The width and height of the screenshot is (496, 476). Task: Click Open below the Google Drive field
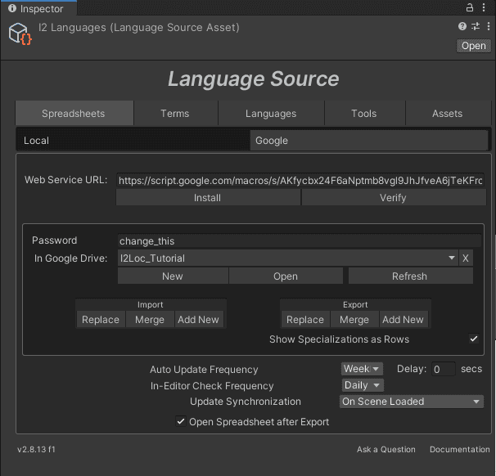coord(286,276)
